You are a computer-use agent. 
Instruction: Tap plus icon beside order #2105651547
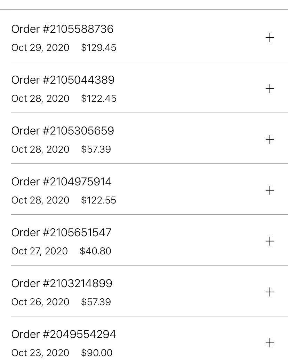click(270, 241)
